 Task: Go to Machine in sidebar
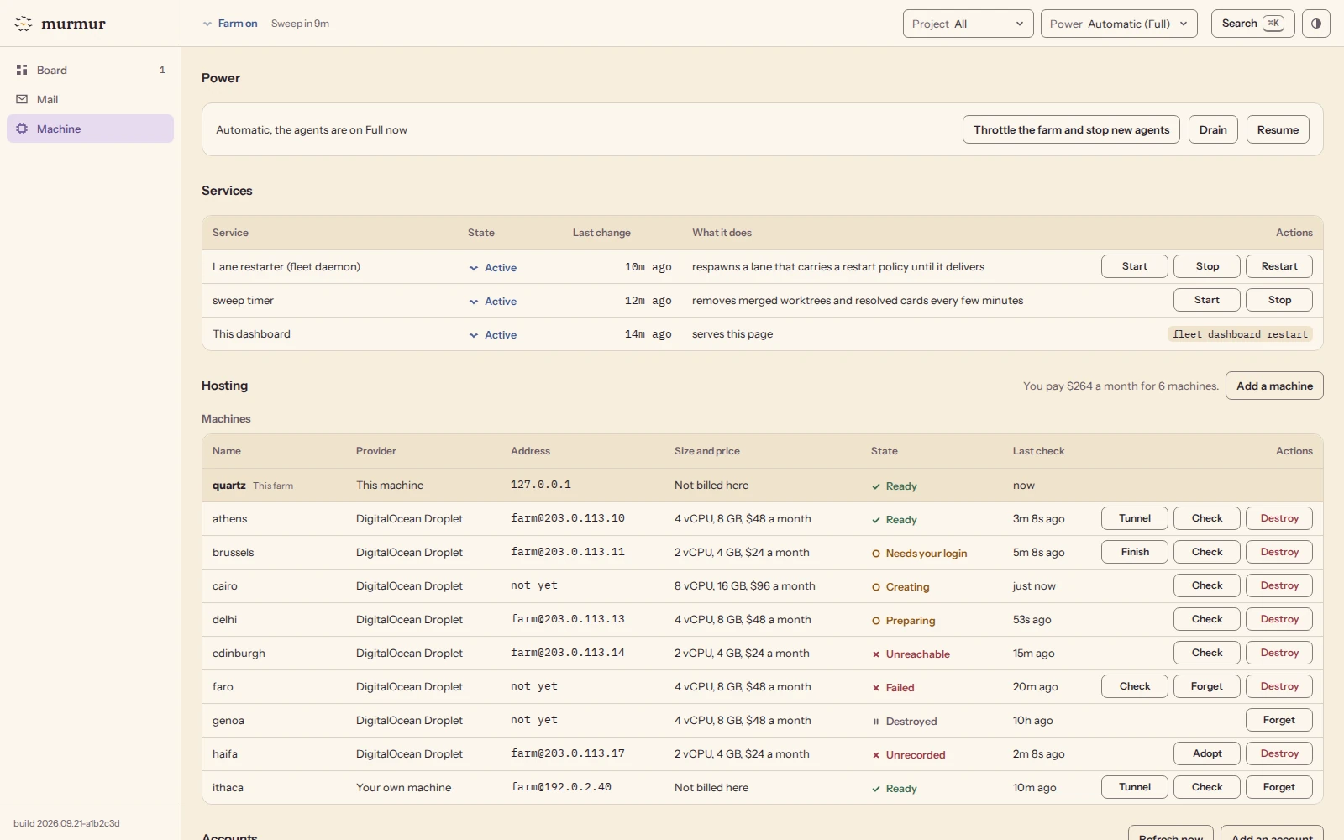pyautogui.click(x=90, y=129)
